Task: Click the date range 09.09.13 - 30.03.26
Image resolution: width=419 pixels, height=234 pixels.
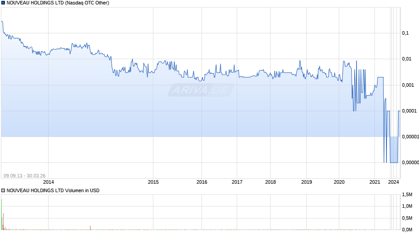Action: [25, 176]
